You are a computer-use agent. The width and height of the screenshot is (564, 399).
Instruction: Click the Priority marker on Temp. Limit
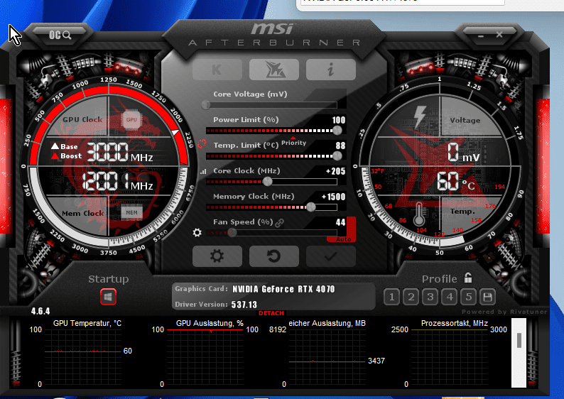pos(293,141)
